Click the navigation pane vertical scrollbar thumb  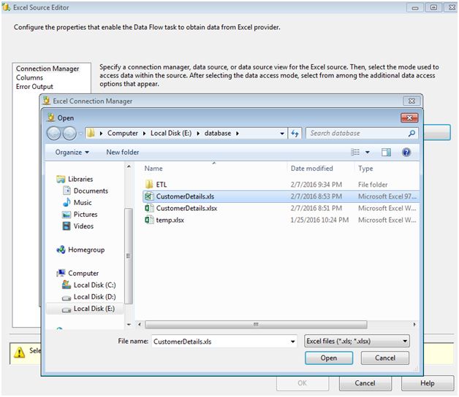pos(128,256)
